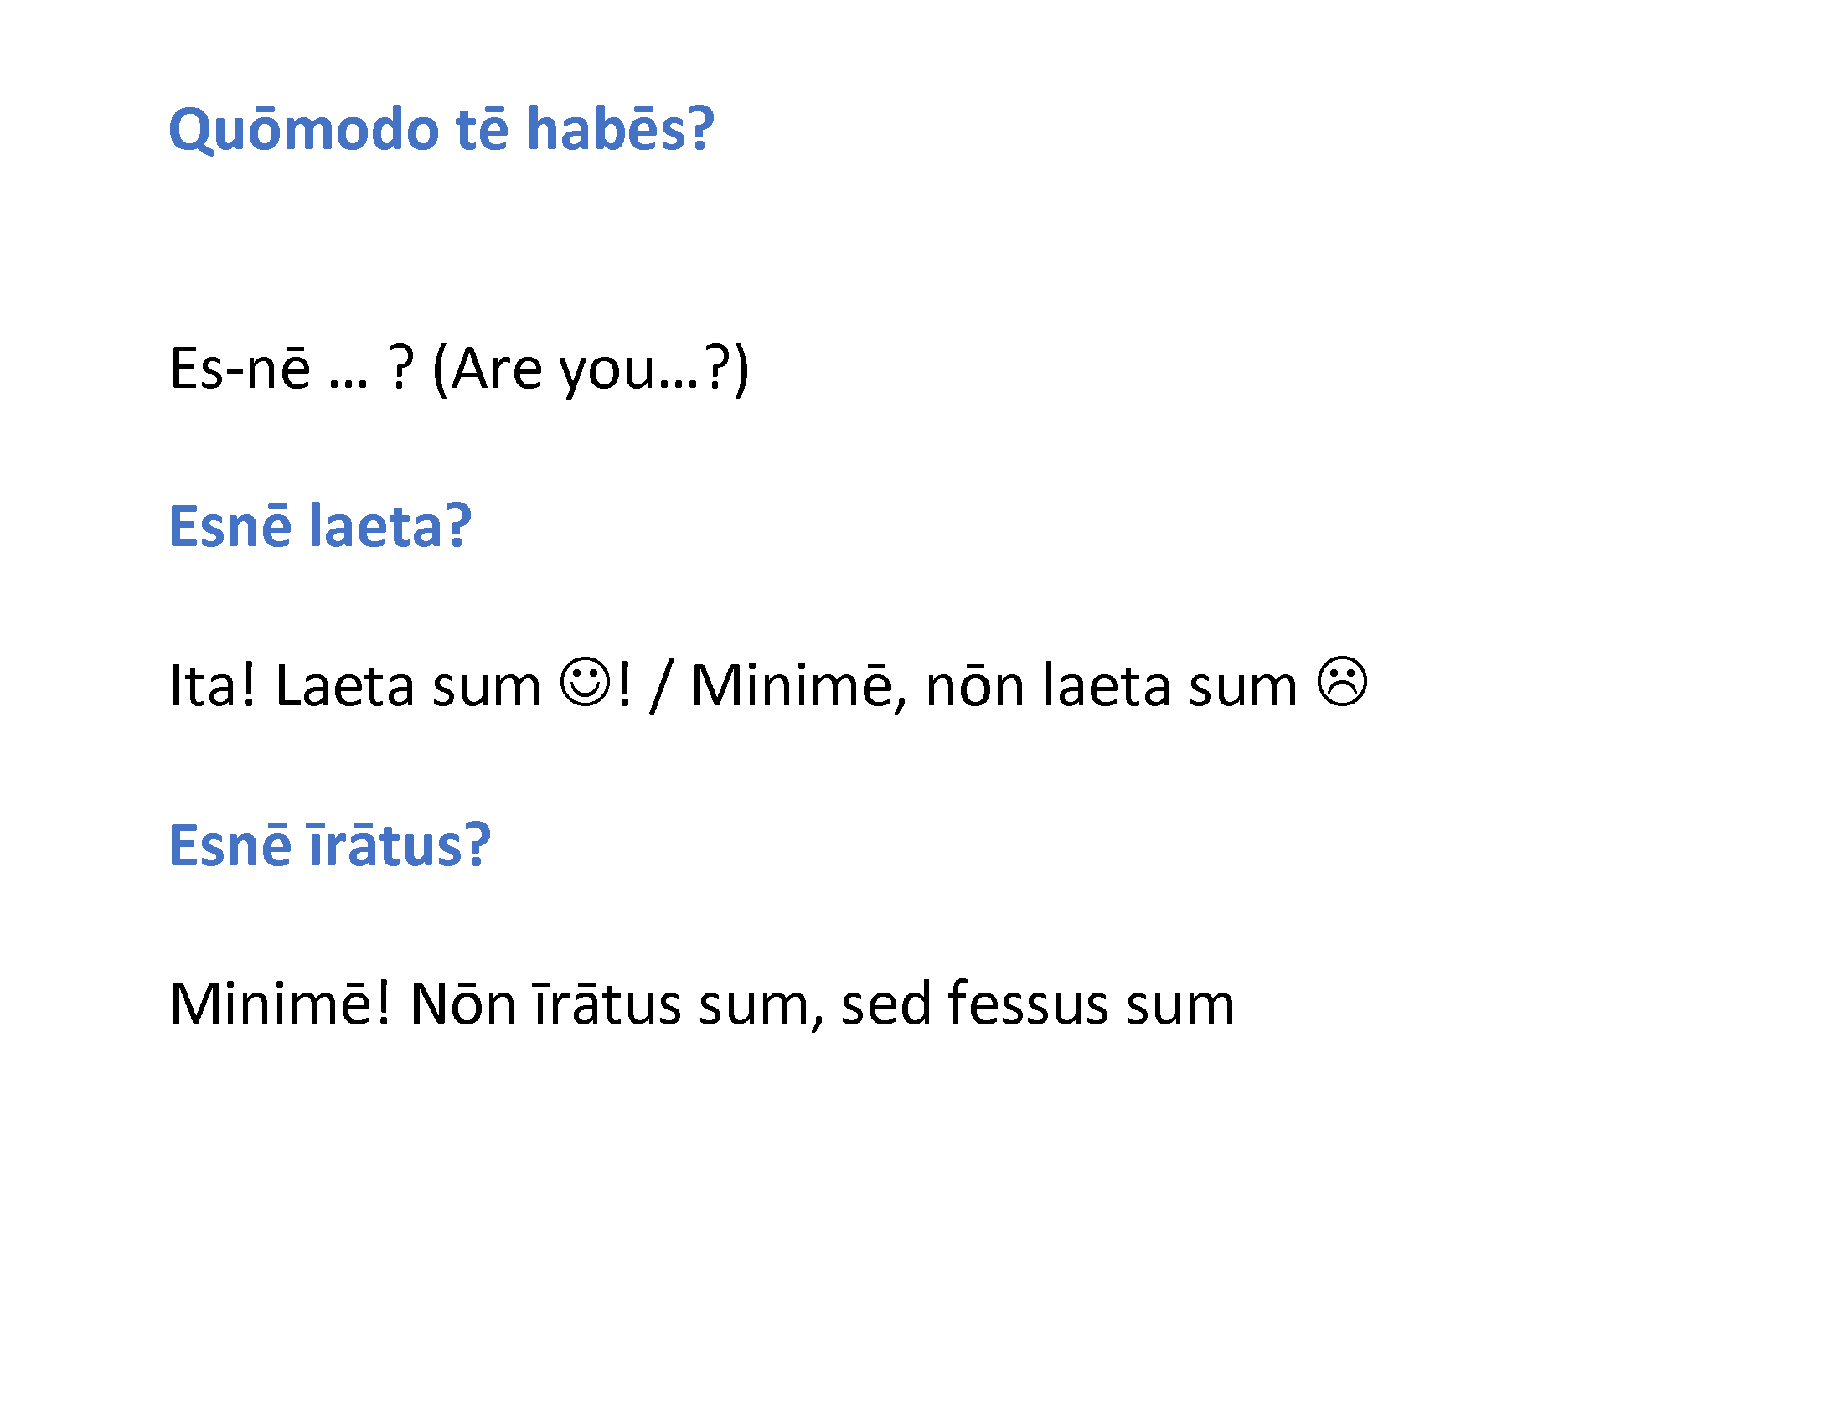Image resolution: width=1843 pixels, height=1424 pixels.
Task: Select the blue heading Esnē īrātus?
Action: click(x=330, y=845)
